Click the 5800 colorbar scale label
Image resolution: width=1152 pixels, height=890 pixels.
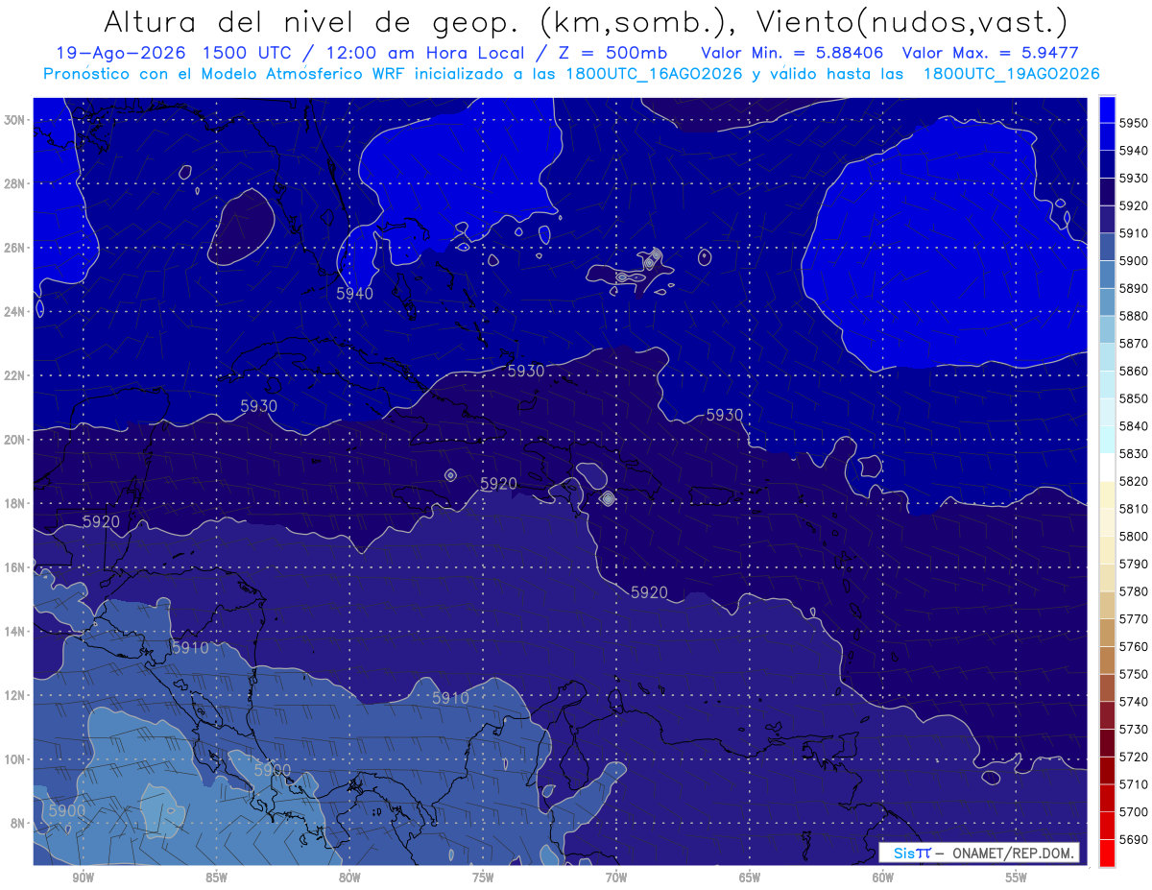[1134, 536]
